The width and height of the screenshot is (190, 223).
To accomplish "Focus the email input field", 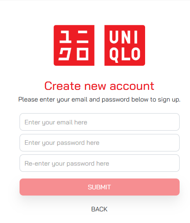I will (99, 122).
